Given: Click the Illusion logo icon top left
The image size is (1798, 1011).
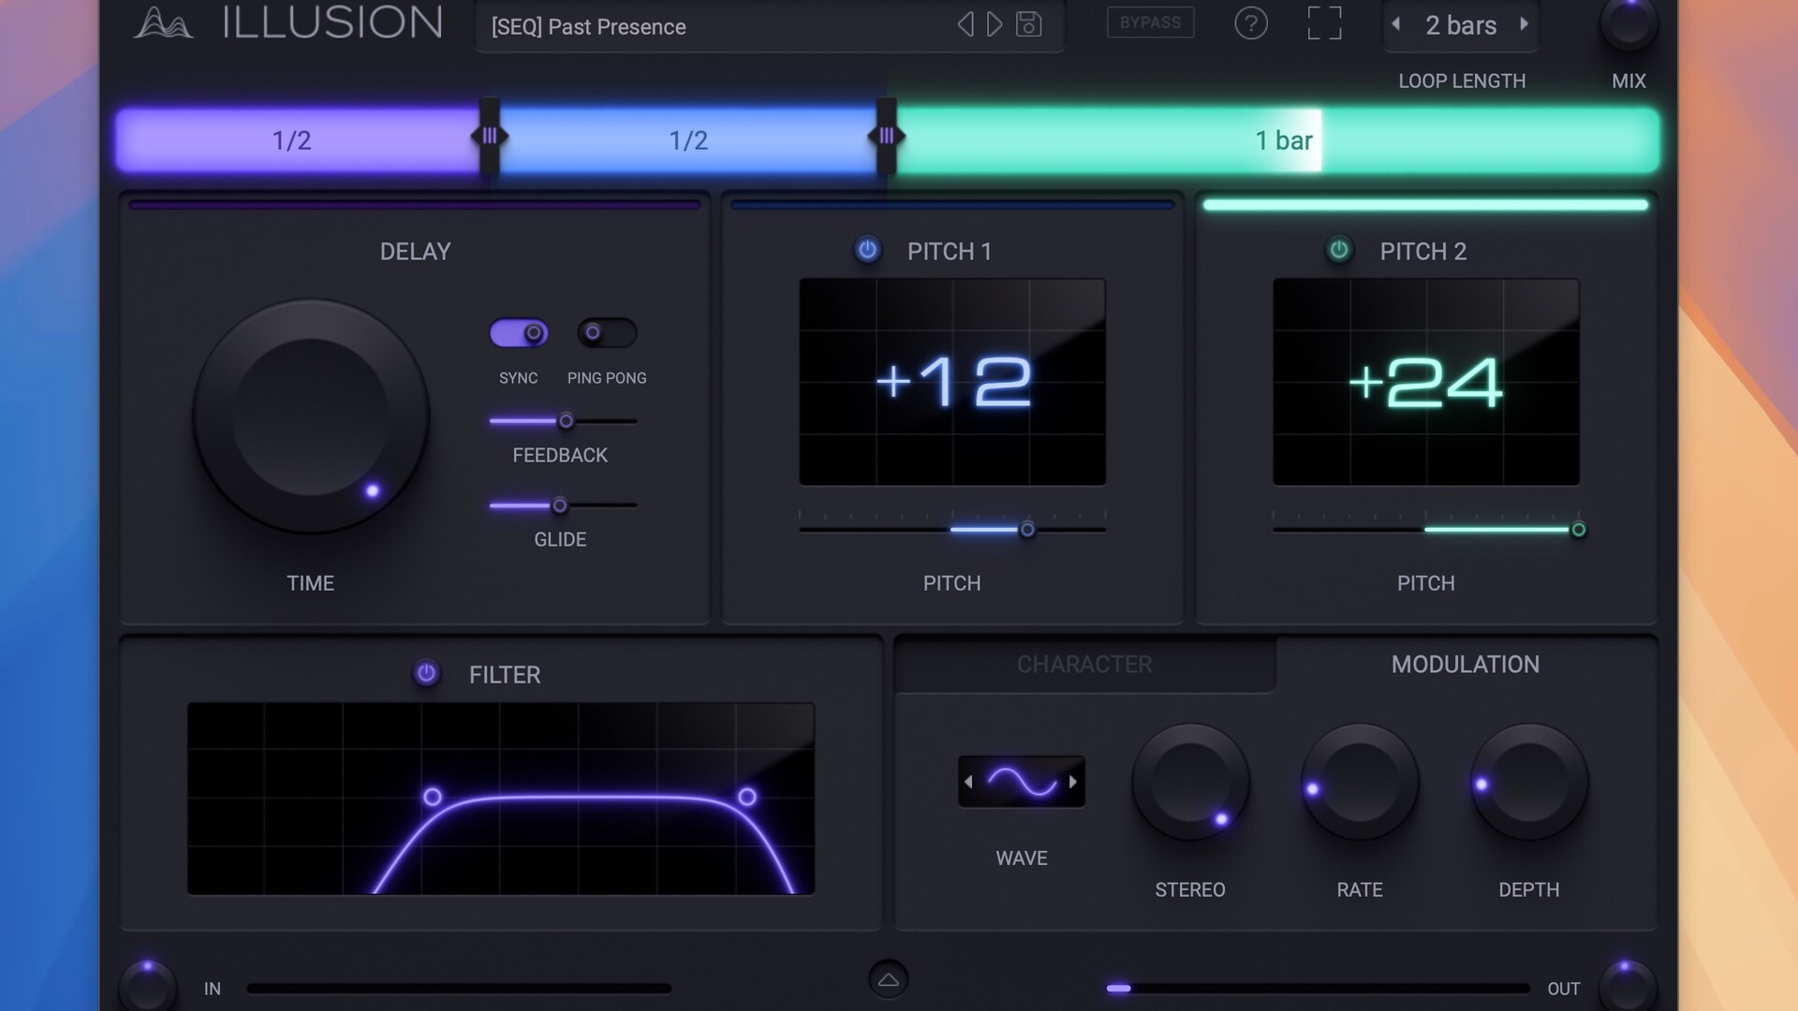Looking at the screenshot, I should tap(164, 23).
